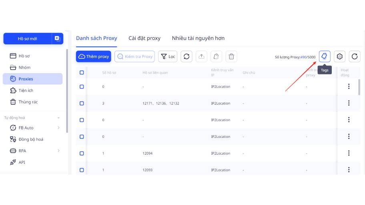Open Hồ sơ in the sidebar
The width and height of the screenshot is (365, 205).
pos(32,56)
